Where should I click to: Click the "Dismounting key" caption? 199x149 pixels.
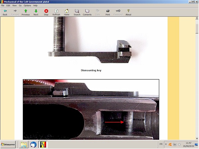[x=91, y=70]
